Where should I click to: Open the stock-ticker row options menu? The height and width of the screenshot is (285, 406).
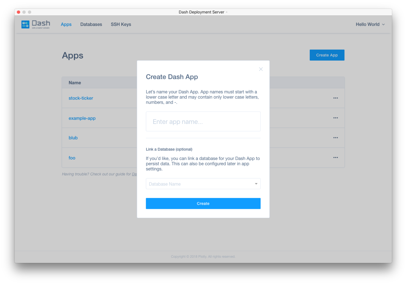click(335, 98)
